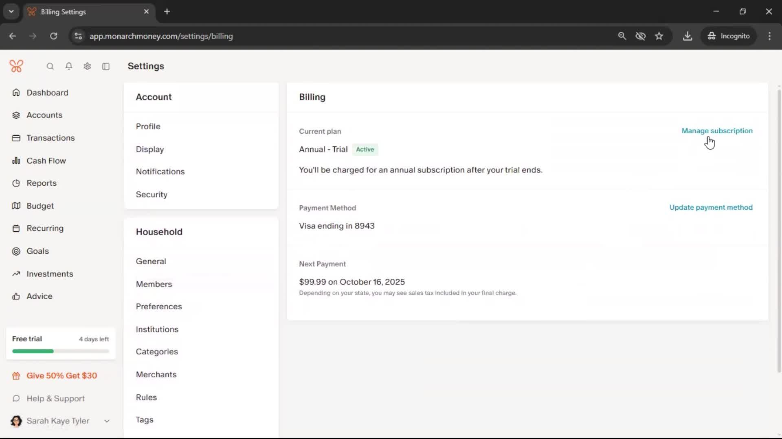This screenshot has height=439, width=782.
Task: Click Manage subscription link
Action: [x=717, y=131]
